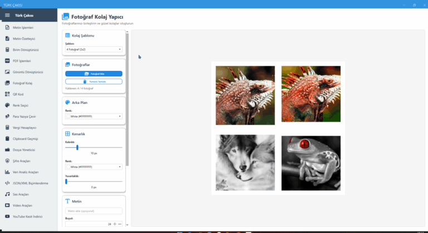Open the Şifre Araçları shield icon

7,161
